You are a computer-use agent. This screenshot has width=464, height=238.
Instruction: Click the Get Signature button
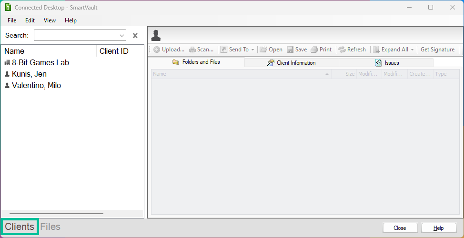pyautogui.click(x=437, y=50)
